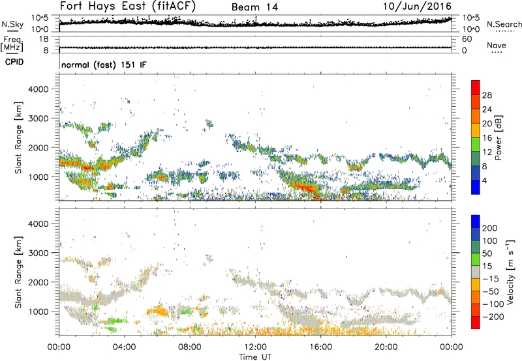Click the "4" label on Power colorbar
Screen dimensions: 522x361
[x=484, y=181]
